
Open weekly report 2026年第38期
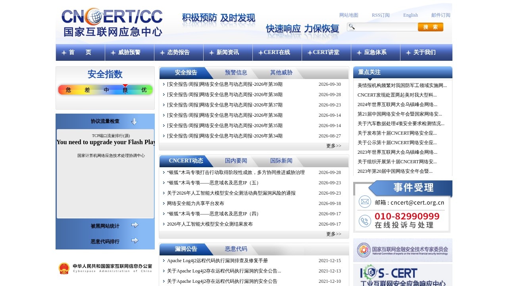click(225, 95)
